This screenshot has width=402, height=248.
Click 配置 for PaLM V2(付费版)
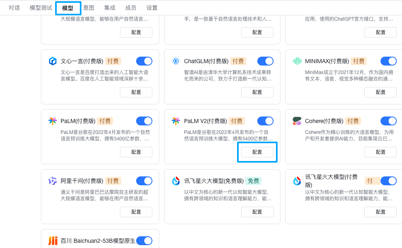click(x=257, y=152)
